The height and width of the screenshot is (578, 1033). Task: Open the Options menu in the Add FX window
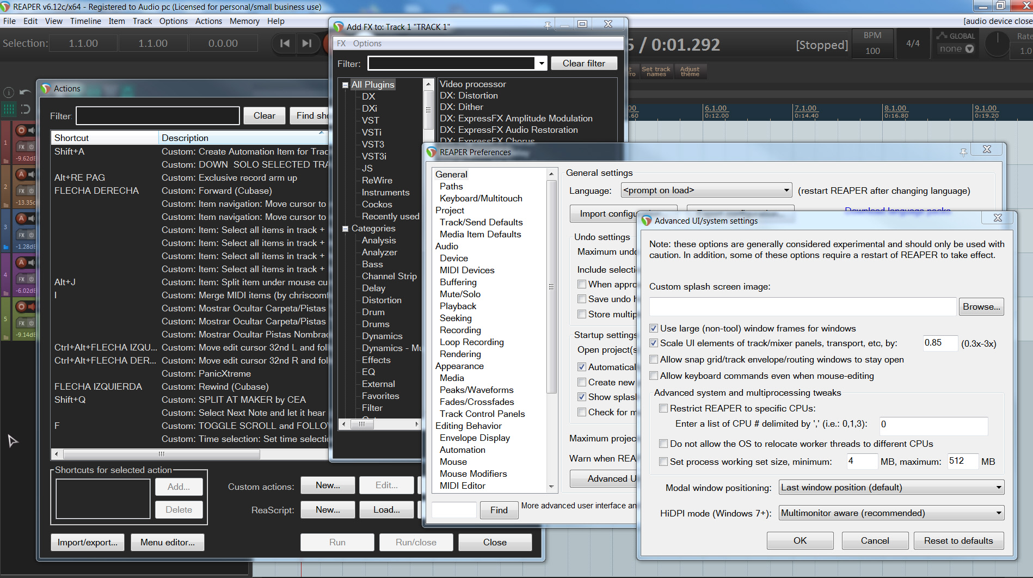(367, 44)
